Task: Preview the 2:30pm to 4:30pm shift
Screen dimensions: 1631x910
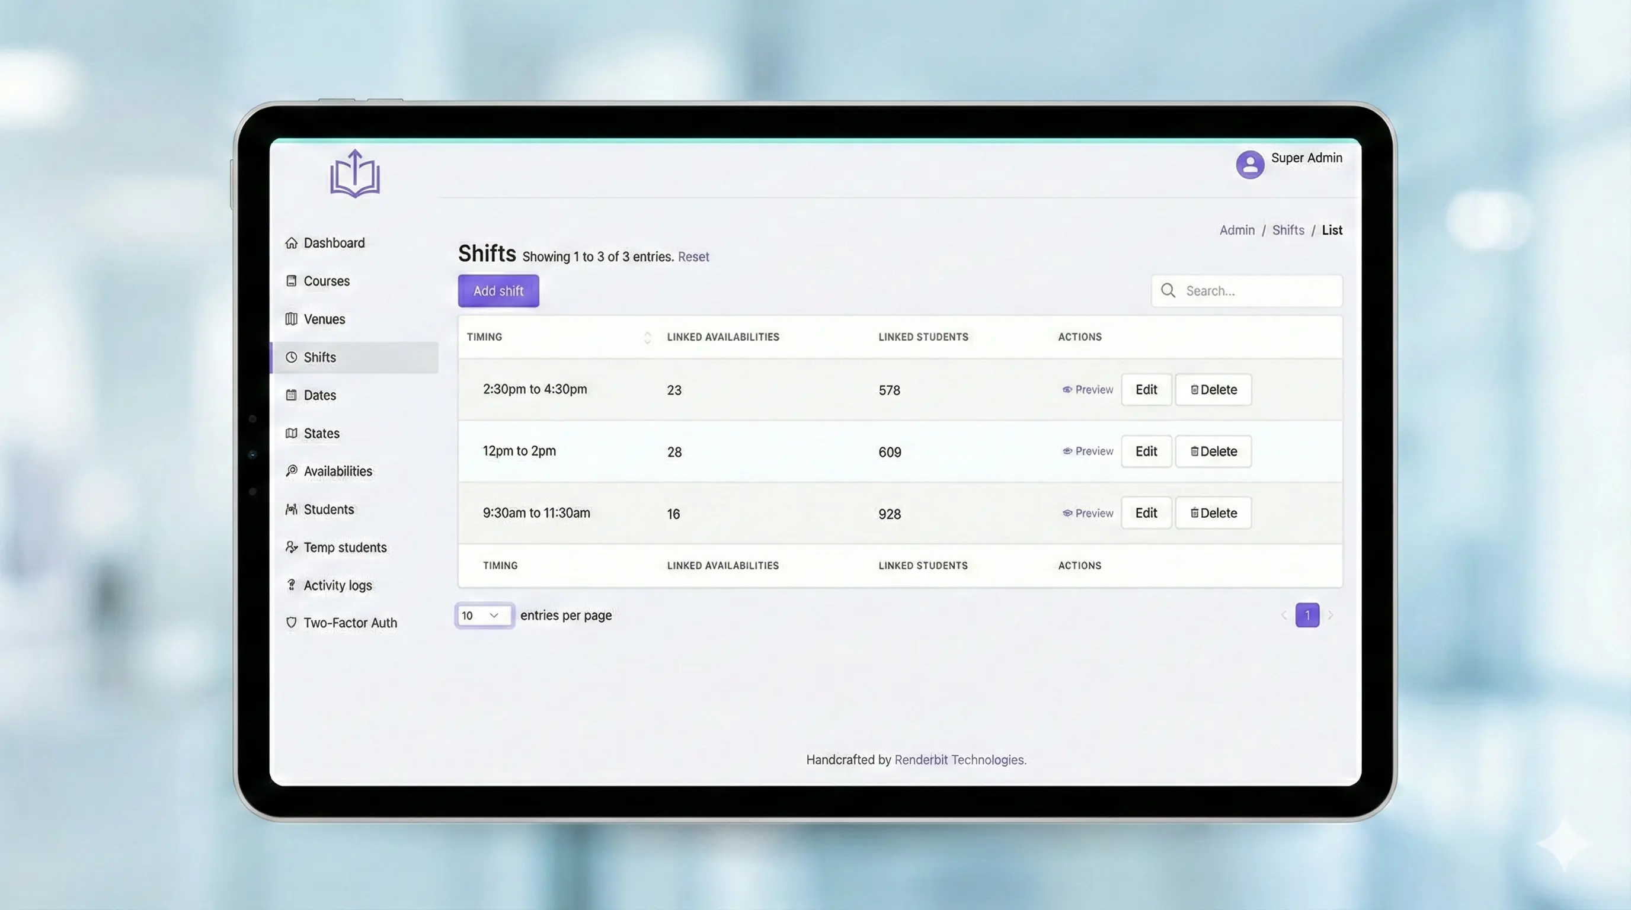Action: [x=1087, y=389]
